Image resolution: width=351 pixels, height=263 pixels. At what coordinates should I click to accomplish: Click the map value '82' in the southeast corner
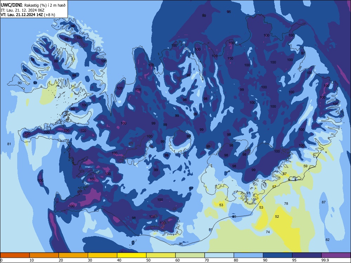click(327, 240)
